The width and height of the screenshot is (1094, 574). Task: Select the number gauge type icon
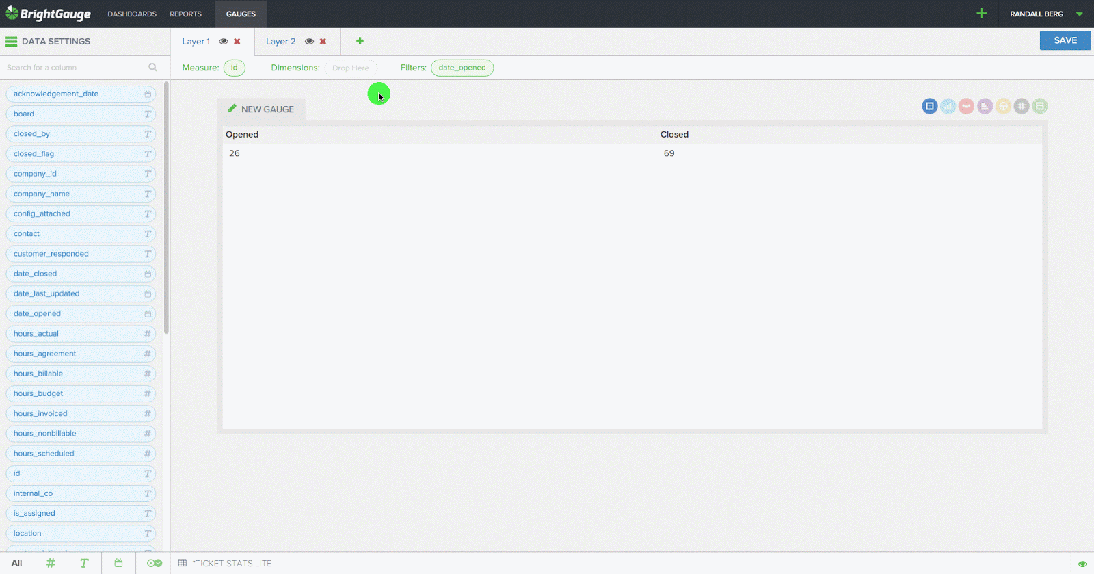coord(1022,106)
